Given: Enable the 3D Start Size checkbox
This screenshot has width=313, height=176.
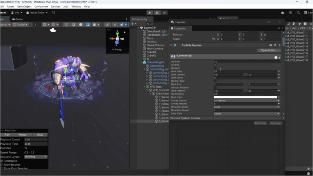Looking at the screenshot, I should 215,81.
